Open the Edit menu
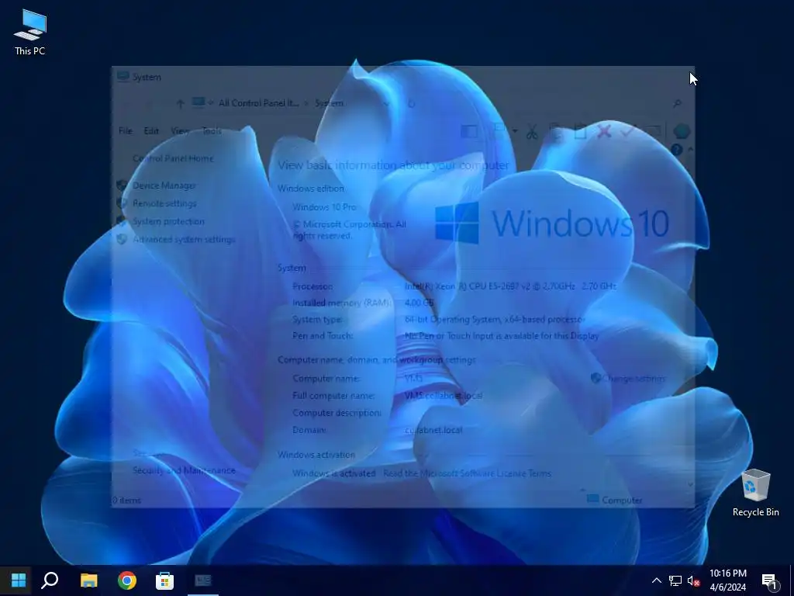Screen dimensions: 794x596 [151, 130]
